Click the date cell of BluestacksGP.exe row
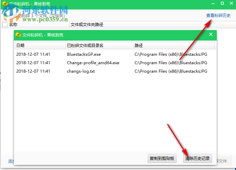Viewport: 236px width, 170px height. (x=33, y=54)
